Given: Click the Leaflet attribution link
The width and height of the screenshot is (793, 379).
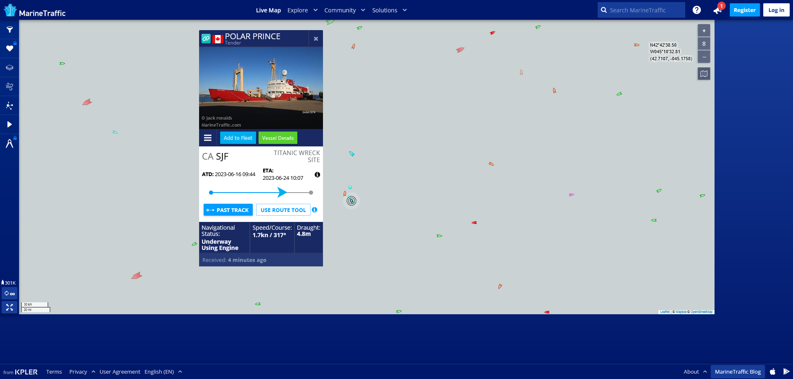Looking at the screenshot, I should [x=665, y=312].
